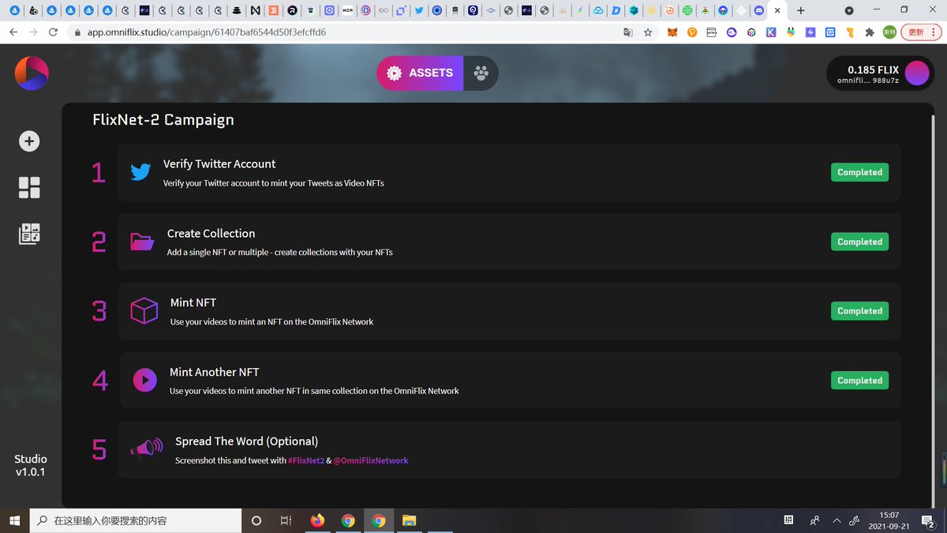The image size is (947, 533).
Task: Click Completed on Verify Twitter Account
Action: point(859,172)
